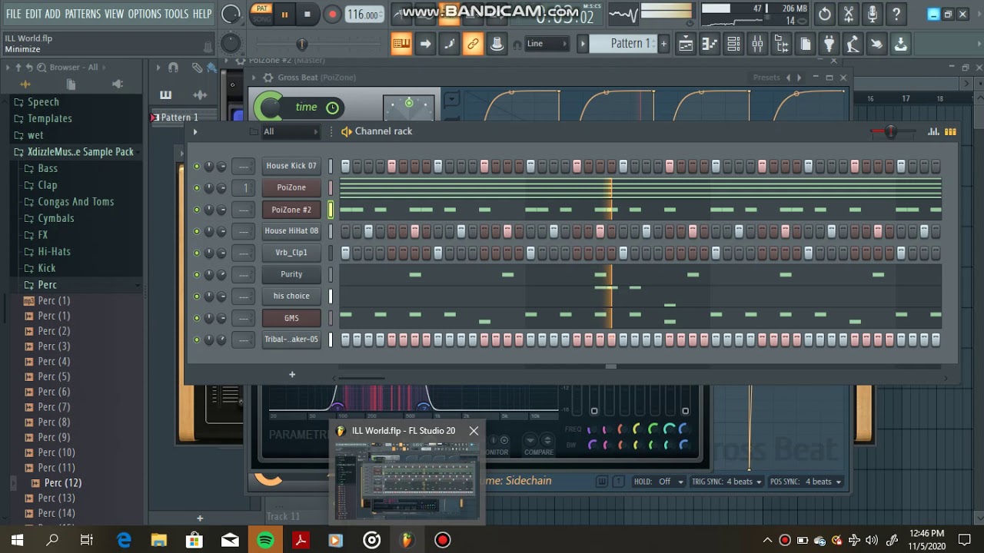The image size is (984, 553).
Task: Open the PATTERNS menu
Action: [82, 14]
